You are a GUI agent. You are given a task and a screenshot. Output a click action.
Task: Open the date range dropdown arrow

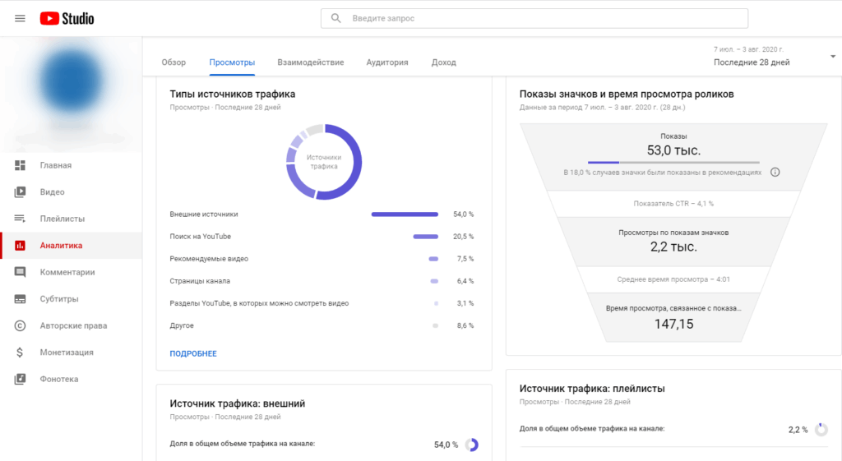pos(833,57)
